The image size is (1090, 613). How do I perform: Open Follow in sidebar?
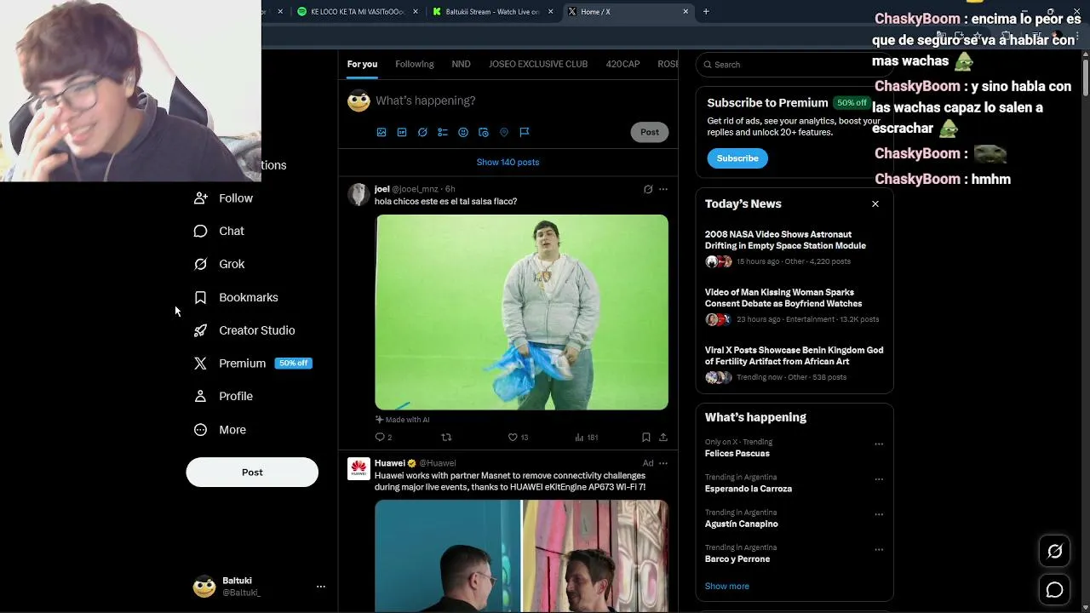coord(223,198)
